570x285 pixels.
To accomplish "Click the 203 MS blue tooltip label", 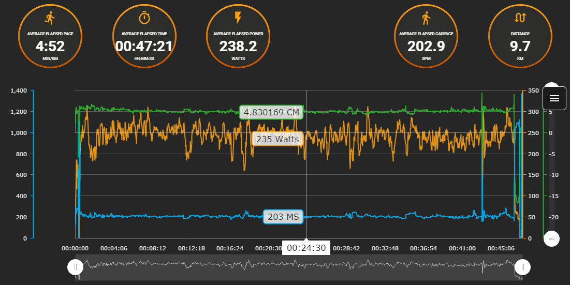I will coord(283,217).
